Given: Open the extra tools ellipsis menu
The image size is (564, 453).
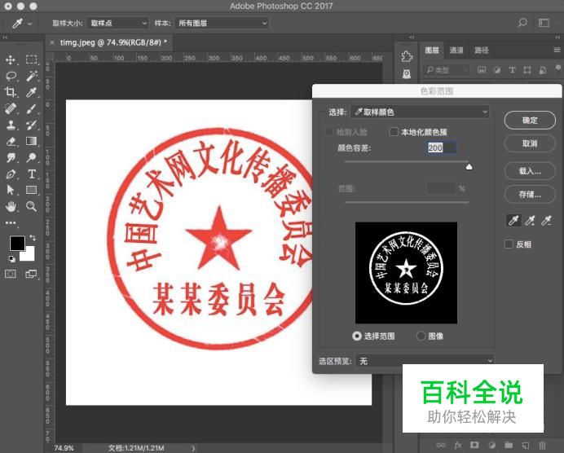Looking at the screenshot, I should 11,223.
